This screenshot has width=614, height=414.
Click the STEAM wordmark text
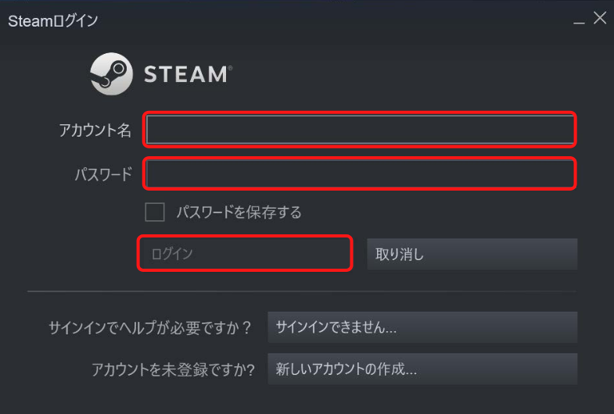point(185,75)
